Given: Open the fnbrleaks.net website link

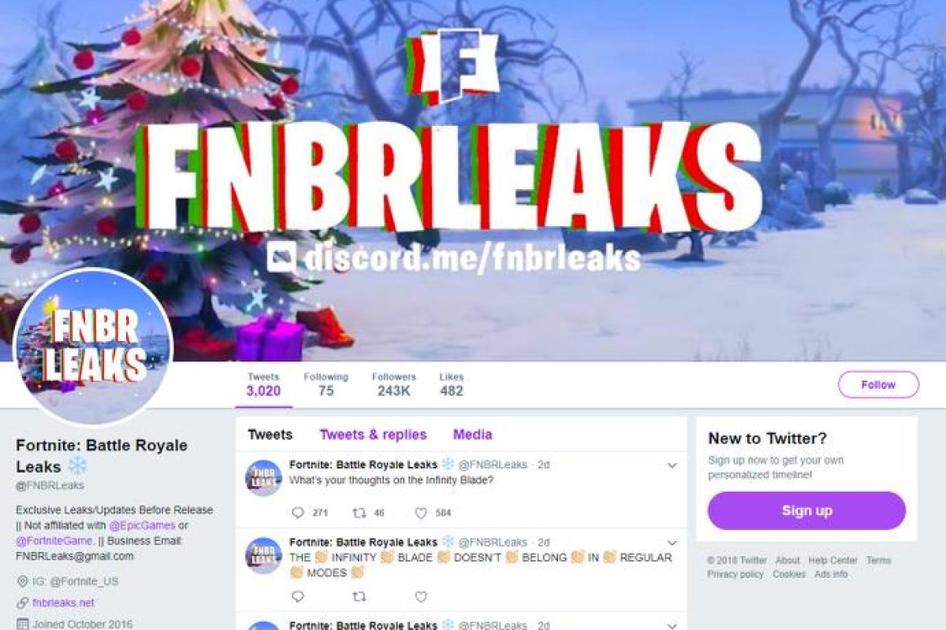Looking at the screenshot, I should click(63, 603).
